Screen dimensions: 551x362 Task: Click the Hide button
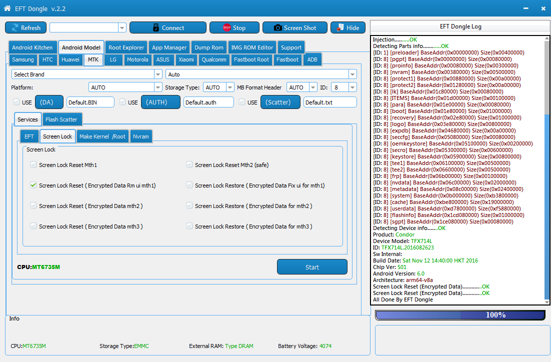click(348, 28)
